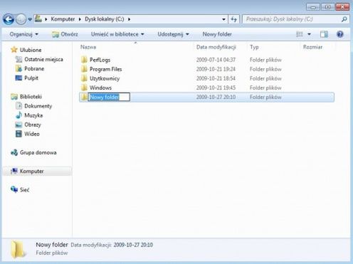Click the date 2009-10-21 19:45
Viewport: 353px width, 264px height.
216,88
